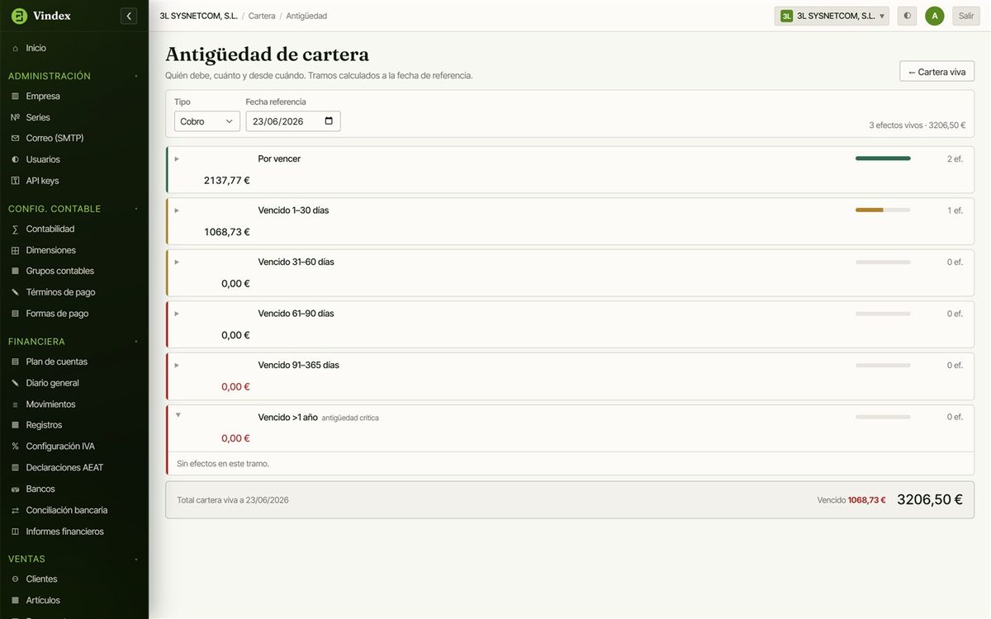Click the Por vencer green progress bar
Screen dimensions: 991x619
(883, 158)
